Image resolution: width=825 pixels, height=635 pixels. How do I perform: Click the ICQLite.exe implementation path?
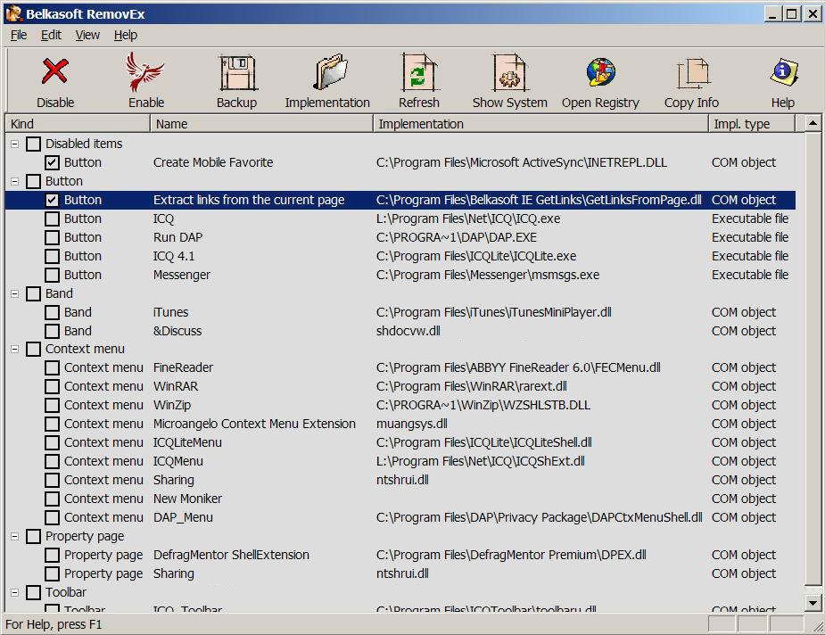tap(476, 256)
